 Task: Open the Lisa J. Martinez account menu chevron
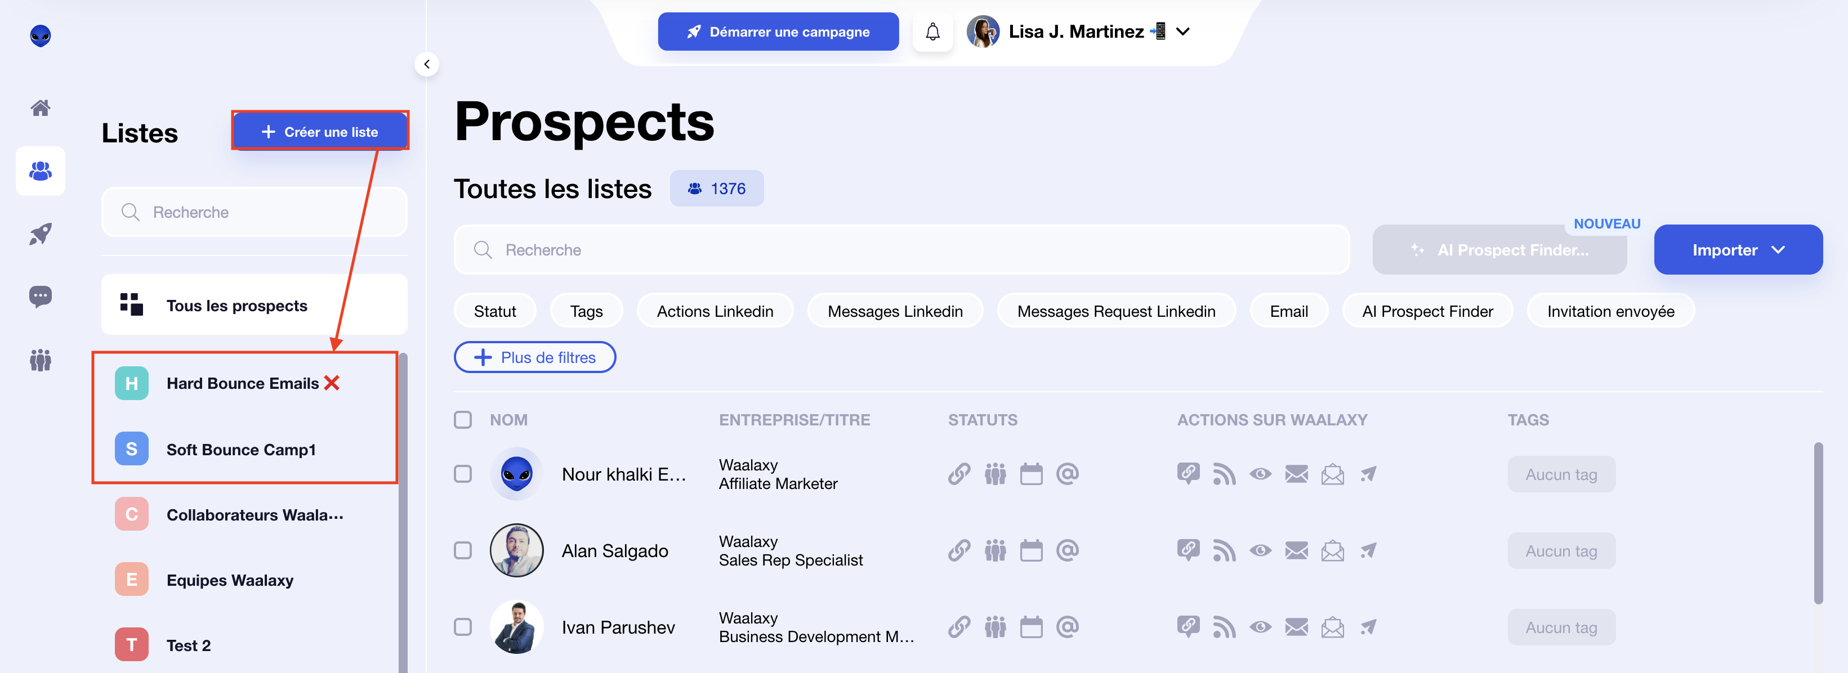tap(1183, 32)
